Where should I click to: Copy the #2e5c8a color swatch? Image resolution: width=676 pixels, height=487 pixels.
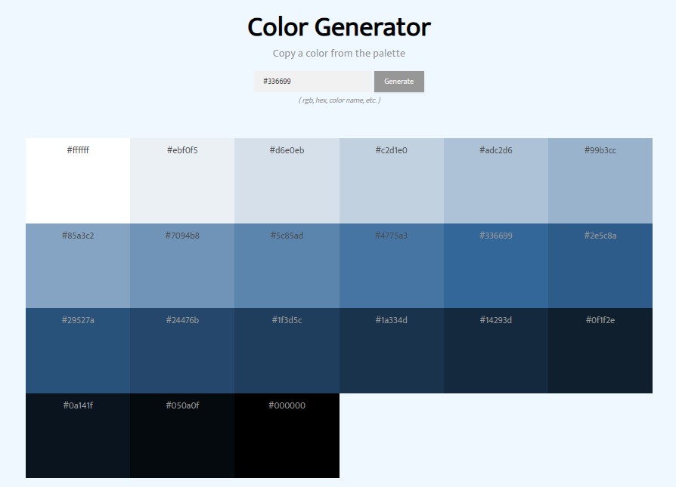click(600, 266)
